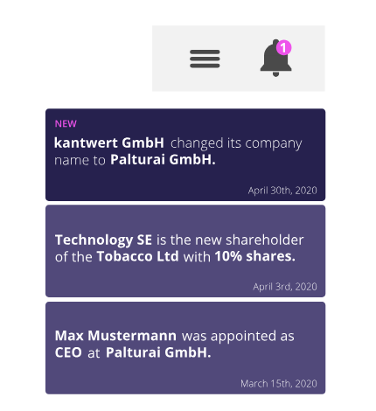
Task: Click the gray header bar between the icons
Action: 240,59
